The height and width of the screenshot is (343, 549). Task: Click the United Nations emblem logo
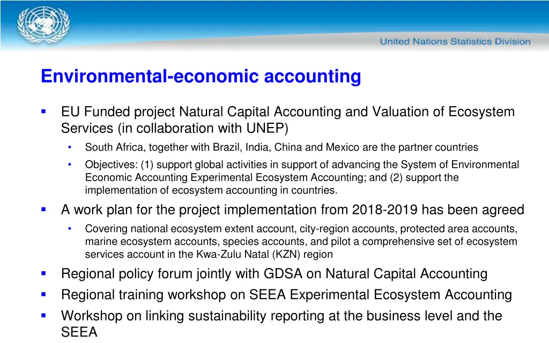click(43, 25)
